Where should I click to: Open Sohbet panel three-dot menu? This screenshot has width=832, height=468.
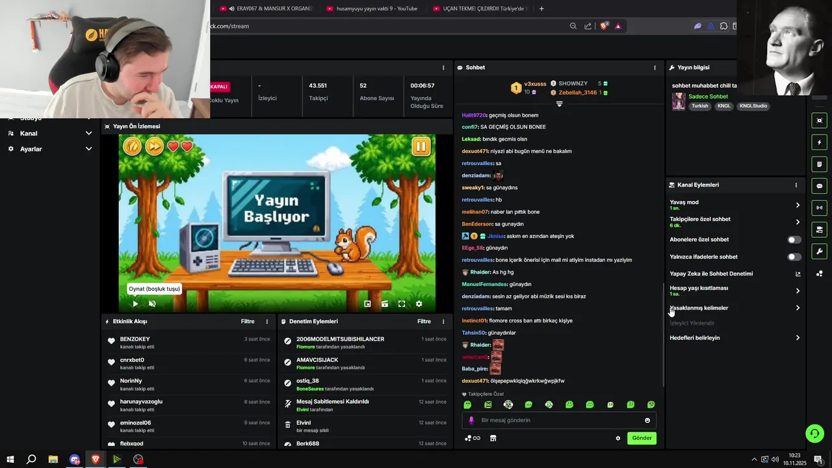pos(655,68)
